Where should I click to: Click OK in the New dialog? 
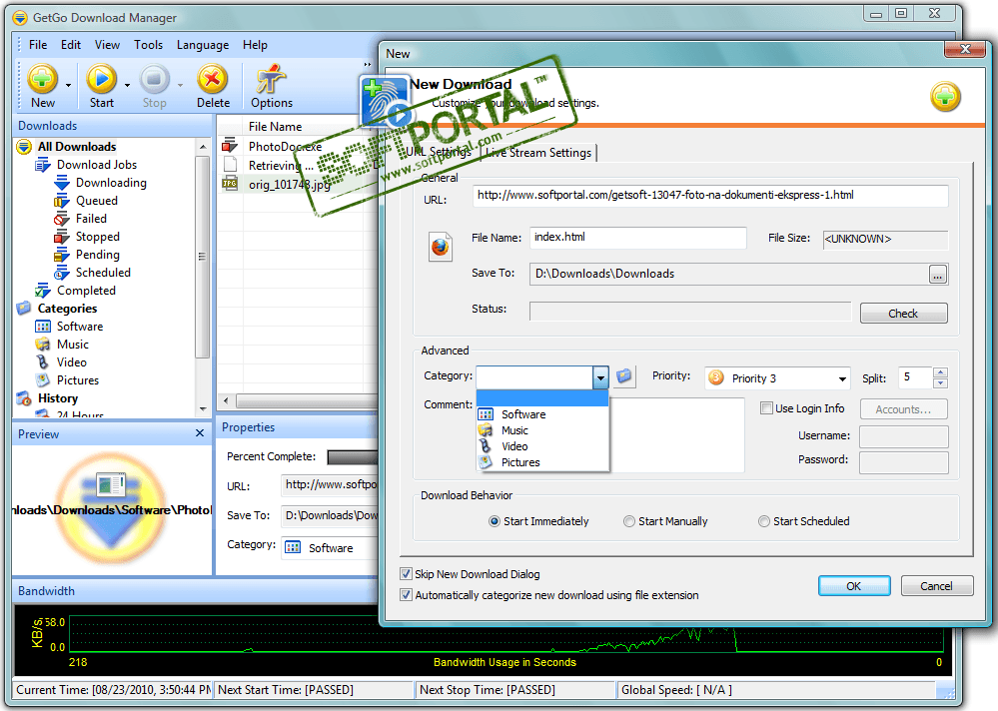pos(853,586)
